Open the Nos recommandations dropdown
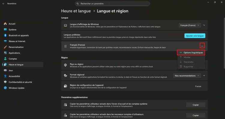The width and height of the screenshot is (225, 119). tap(187, 76)
